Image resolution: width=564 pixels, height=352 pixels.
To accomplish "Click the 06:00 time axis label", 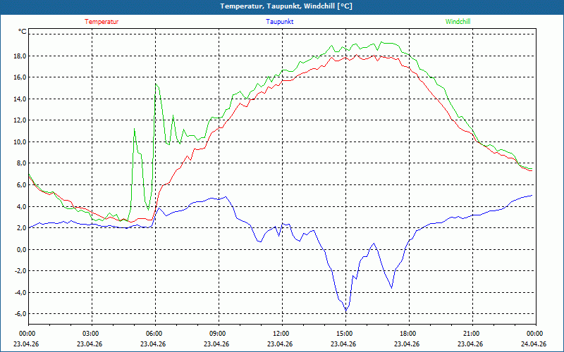I will point(155,334).
